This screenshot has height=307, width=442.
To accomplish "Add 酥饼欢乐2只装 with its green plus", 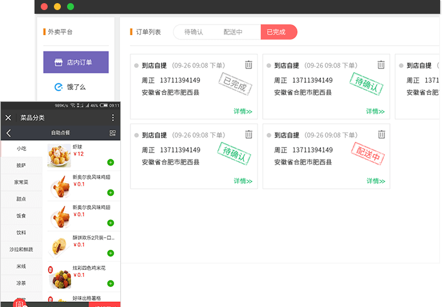I will [x=110, y=253].
